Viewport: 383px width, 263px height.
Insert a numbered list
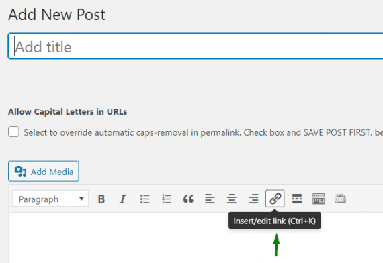click(167, 199)
